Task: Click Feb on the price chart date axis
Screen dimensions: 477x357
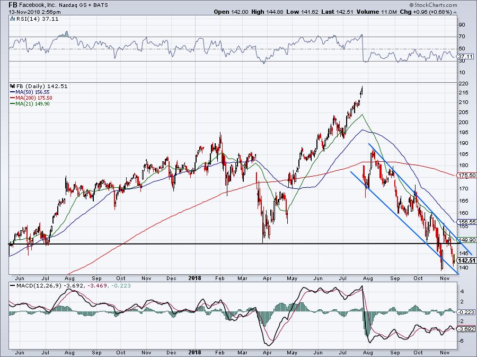Action: [219, 278]
